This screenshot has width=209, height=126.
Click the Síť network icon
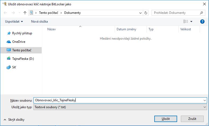[x=9, y=67]
